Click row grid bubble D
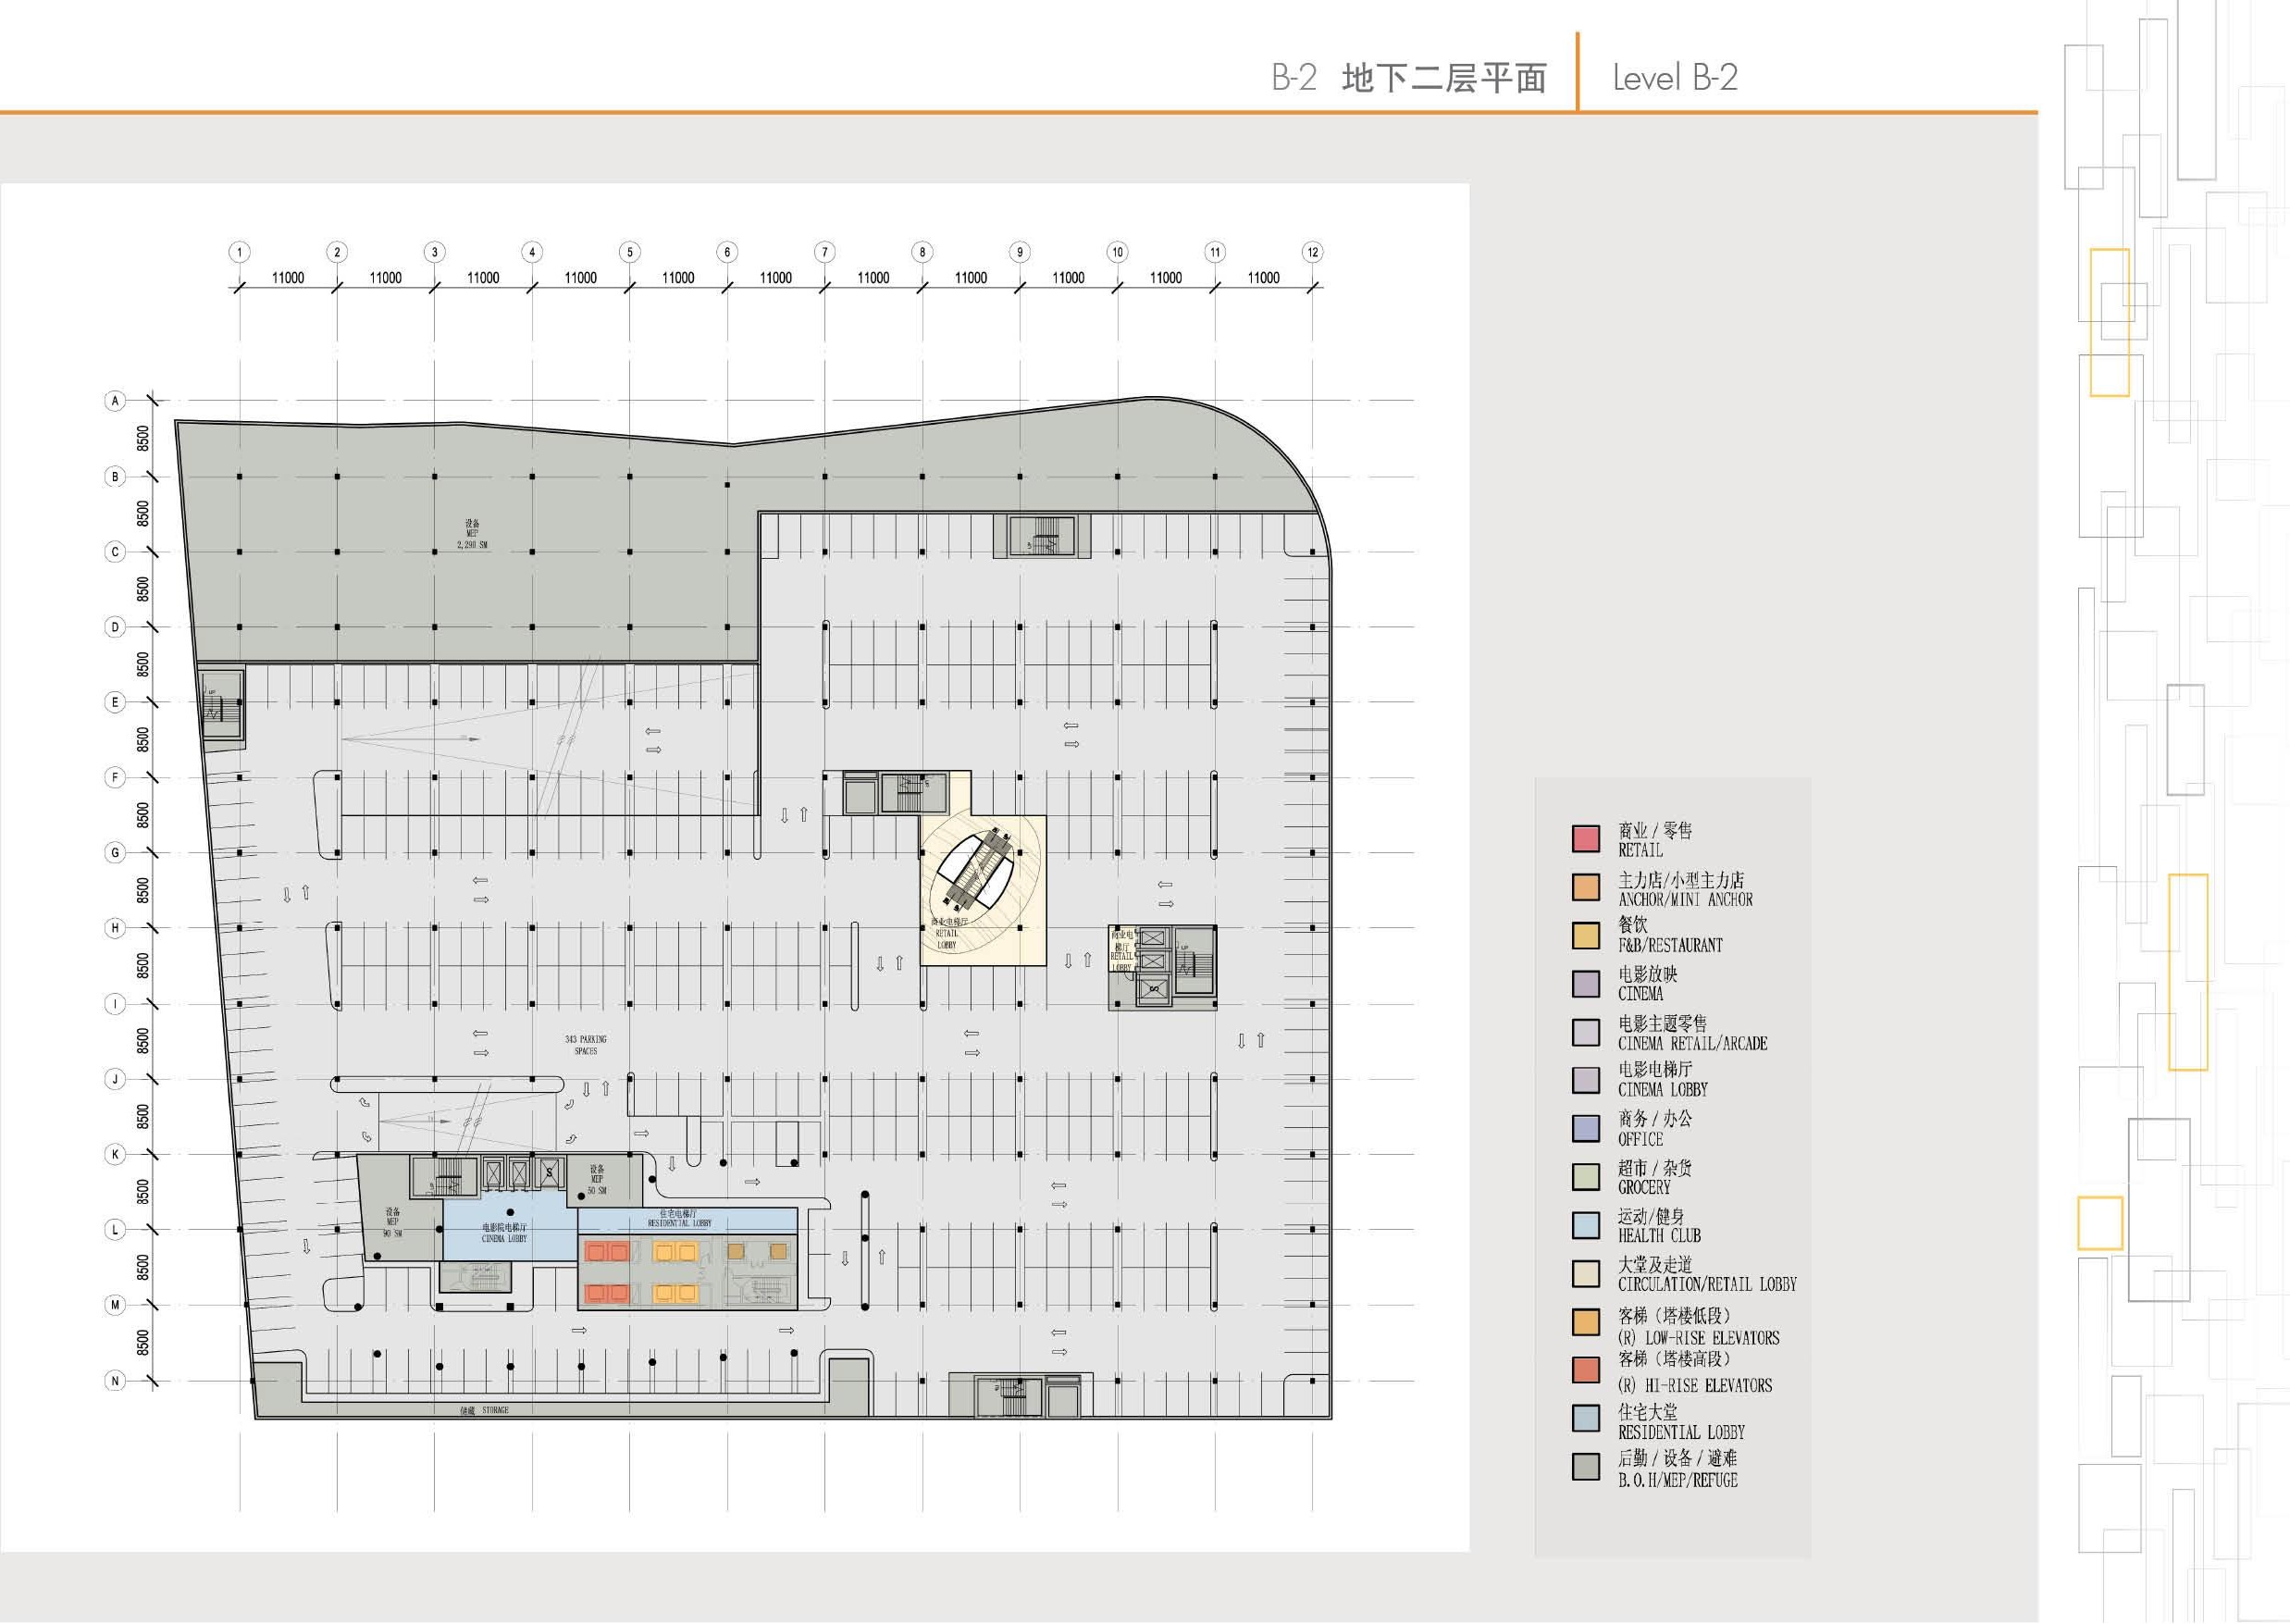Image resolution: width=2290 pixels, height=1624 pixels. point(115,627)
